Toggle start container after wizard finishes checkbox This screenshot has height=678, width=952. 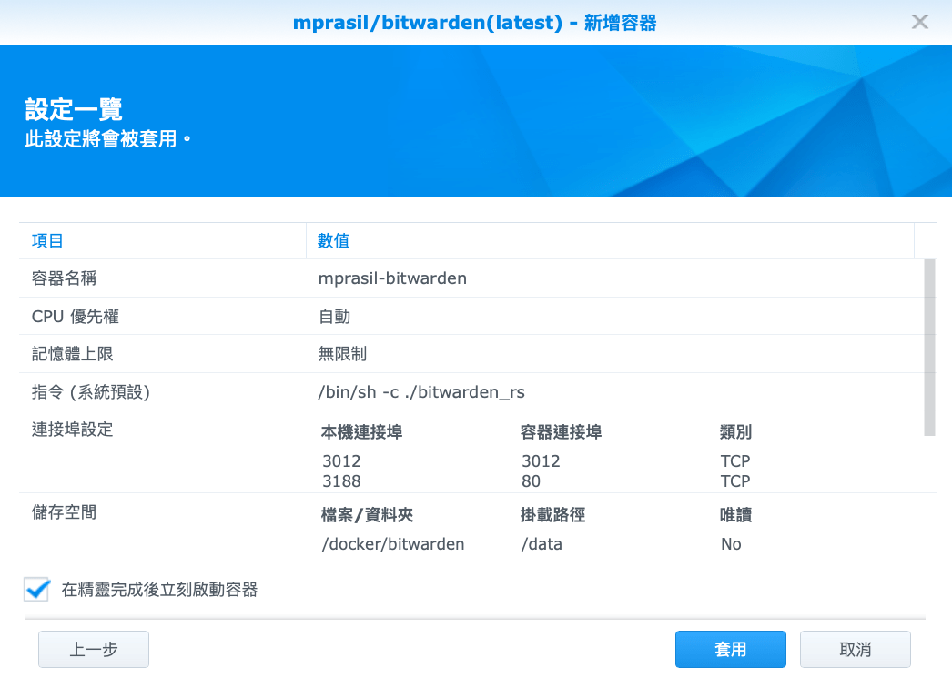tap(37, 590)
